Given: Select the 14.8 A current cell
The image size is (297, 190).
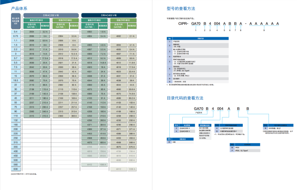Looking at the screenshot, I should (x=103, y=63).
